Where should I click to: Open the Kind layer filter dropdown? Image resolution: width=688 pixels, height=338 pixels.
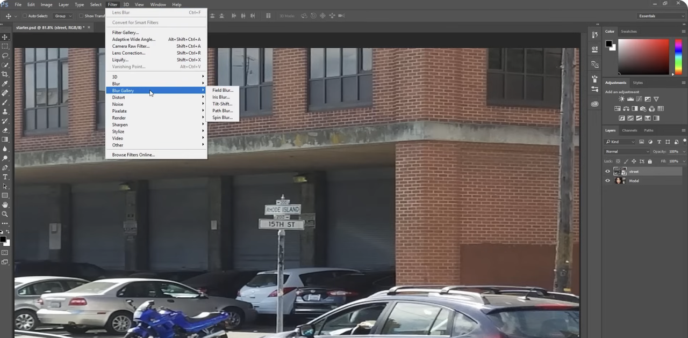(x=620, y=142)
